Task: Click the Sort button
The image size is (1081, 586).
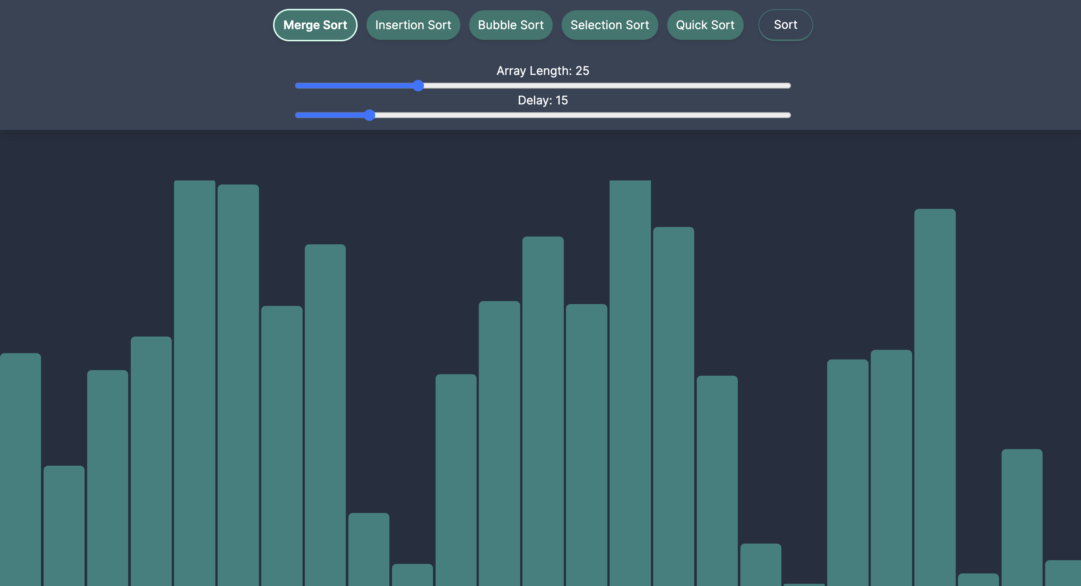Action: (785, 25)
